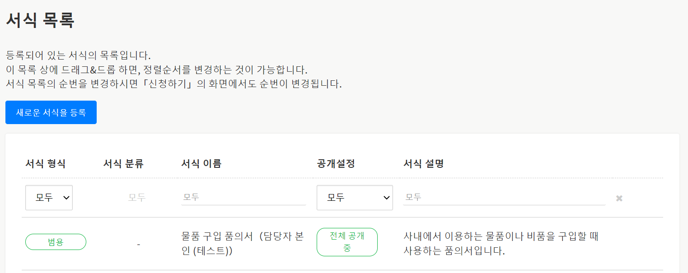Click the 공개설정 column header

(x=336, y=164)
